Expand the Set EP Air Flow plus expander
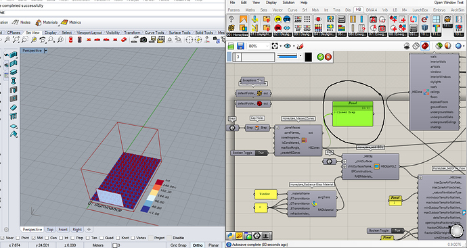 [x=420, y=178]
